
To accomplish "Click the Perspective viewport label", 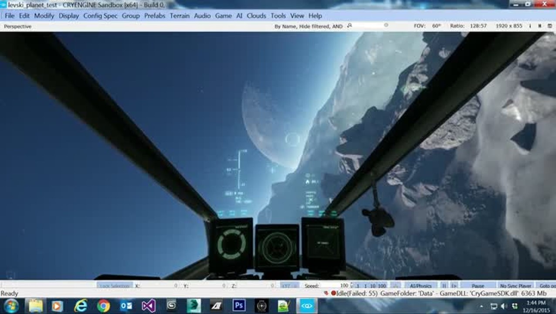I will pos(17,26).
